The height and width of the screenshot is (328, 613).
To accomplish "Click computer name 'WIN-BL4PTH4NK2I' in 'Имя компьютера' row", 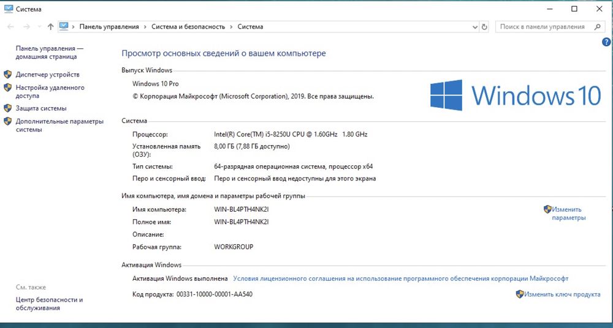I will coord(242,209).
